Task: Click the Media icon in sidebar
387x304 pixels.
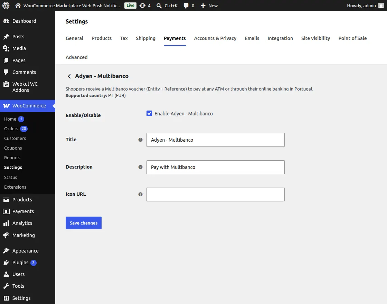Action: click(x=6, y=48)
